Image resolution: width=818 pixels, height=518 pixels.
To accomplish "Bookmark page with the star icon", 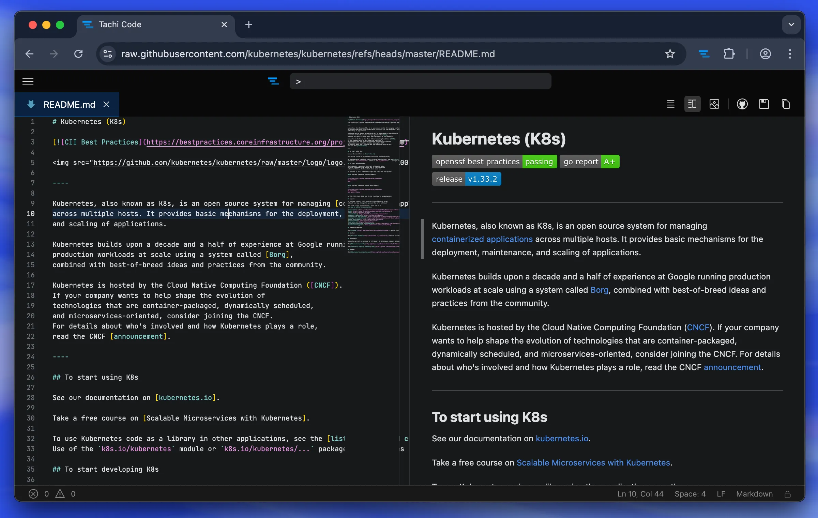I will 670,54.
